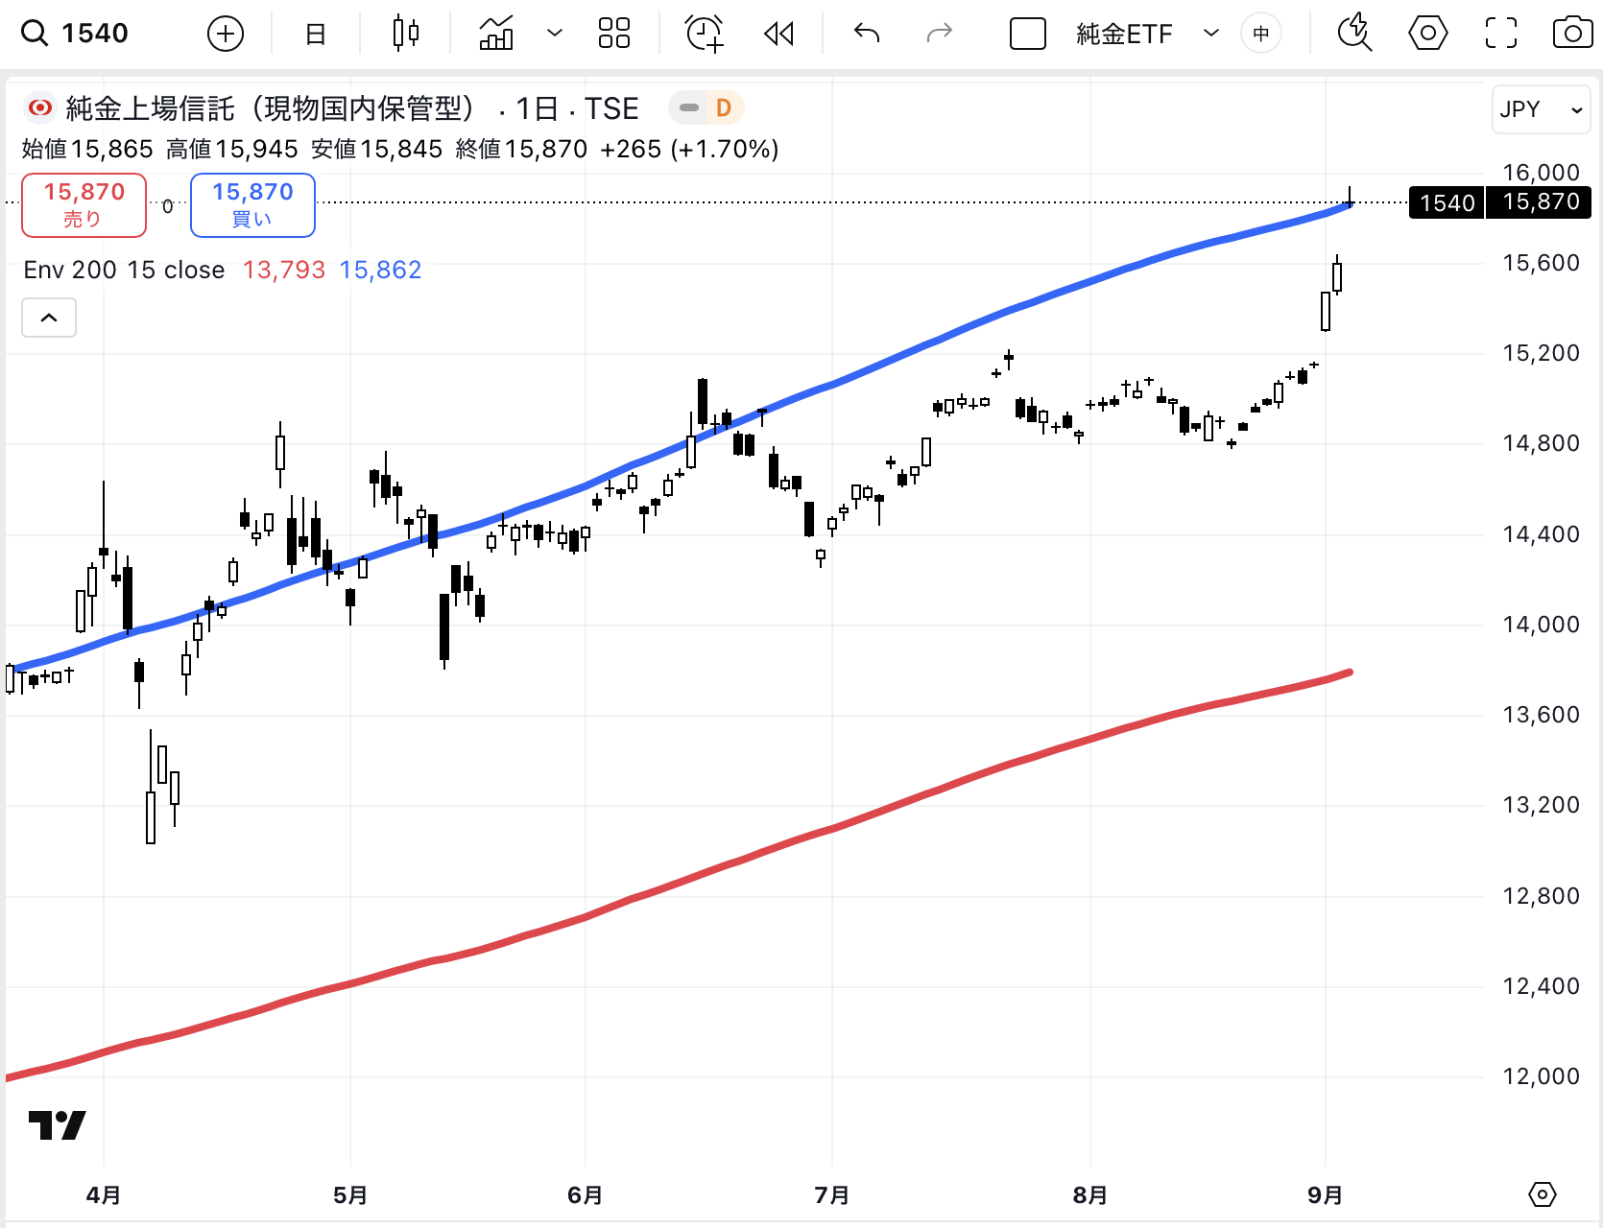Click the 6月 label on time axis
The height and width of the screenshot is (1228, 1603).
pyautogui.click(x=586, y=1195)
